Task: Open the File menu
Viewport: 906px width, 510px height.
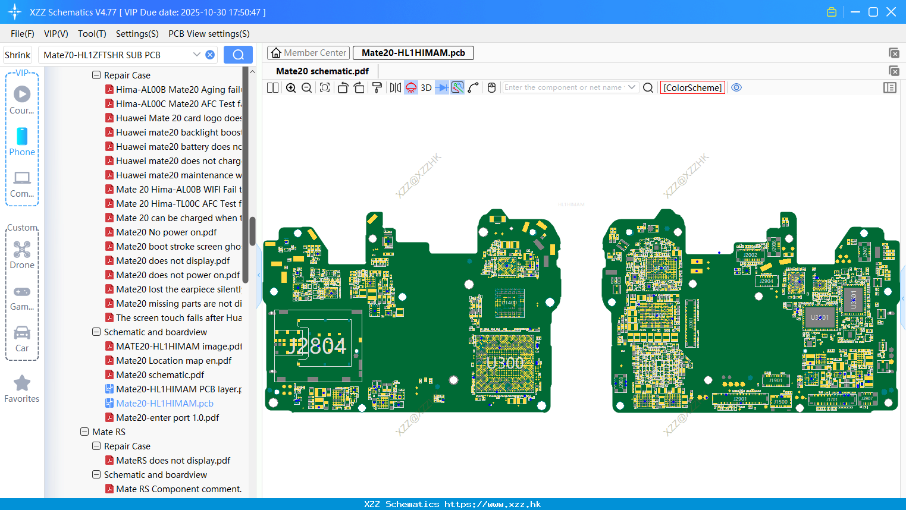Action: click(23, 34)
